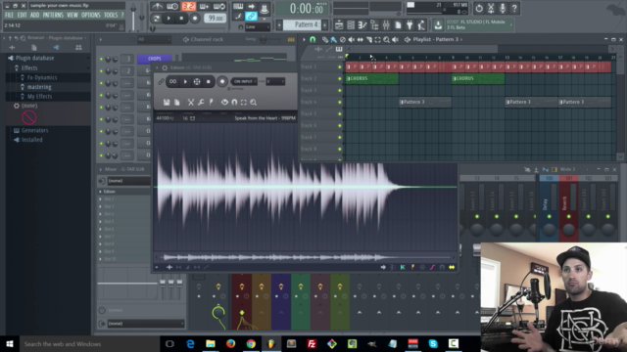Select the first Pattern 3 clip on Track 4

tap(425, 102)
